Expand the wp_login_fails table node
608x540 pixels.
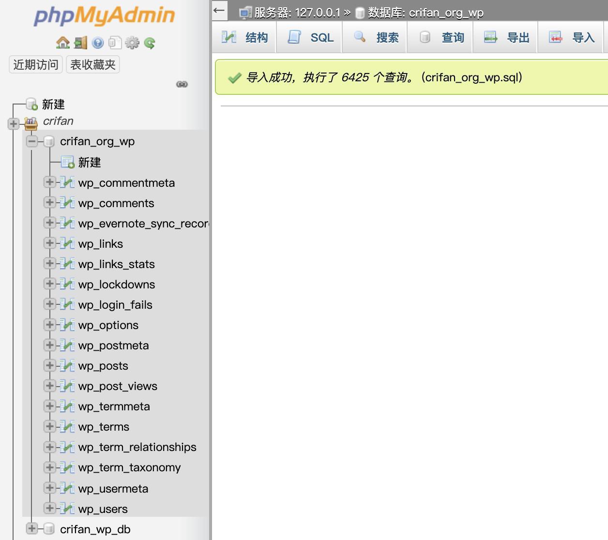point(49,304)
